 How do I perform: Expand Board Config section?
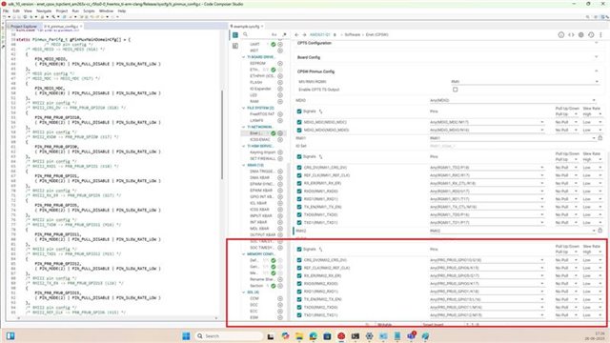tap(597, 57)
